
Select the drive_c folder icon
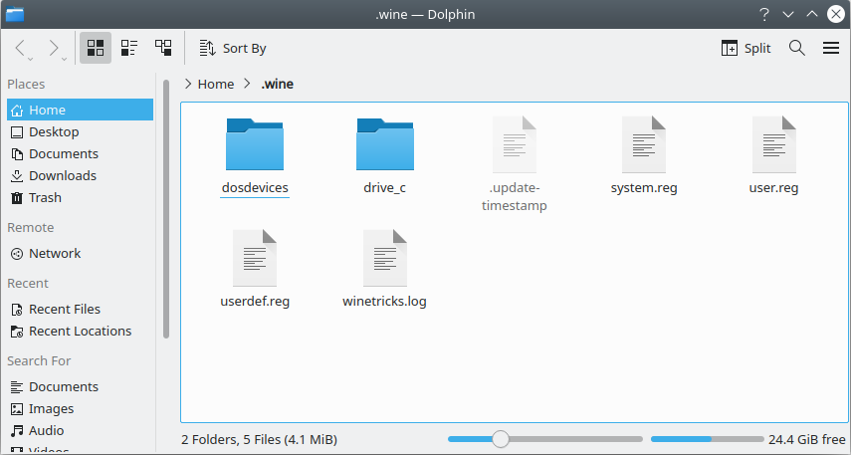pos(385,144)
